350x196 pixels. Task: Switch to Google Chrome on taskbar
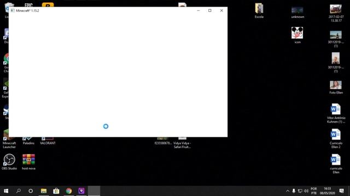[69, 191]
